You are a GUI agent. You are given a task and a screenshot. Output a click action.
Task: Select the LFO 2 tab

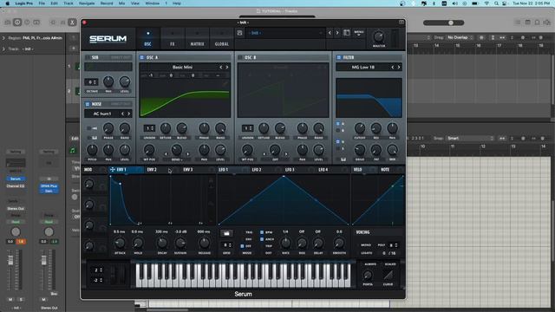tap(257, 170)
